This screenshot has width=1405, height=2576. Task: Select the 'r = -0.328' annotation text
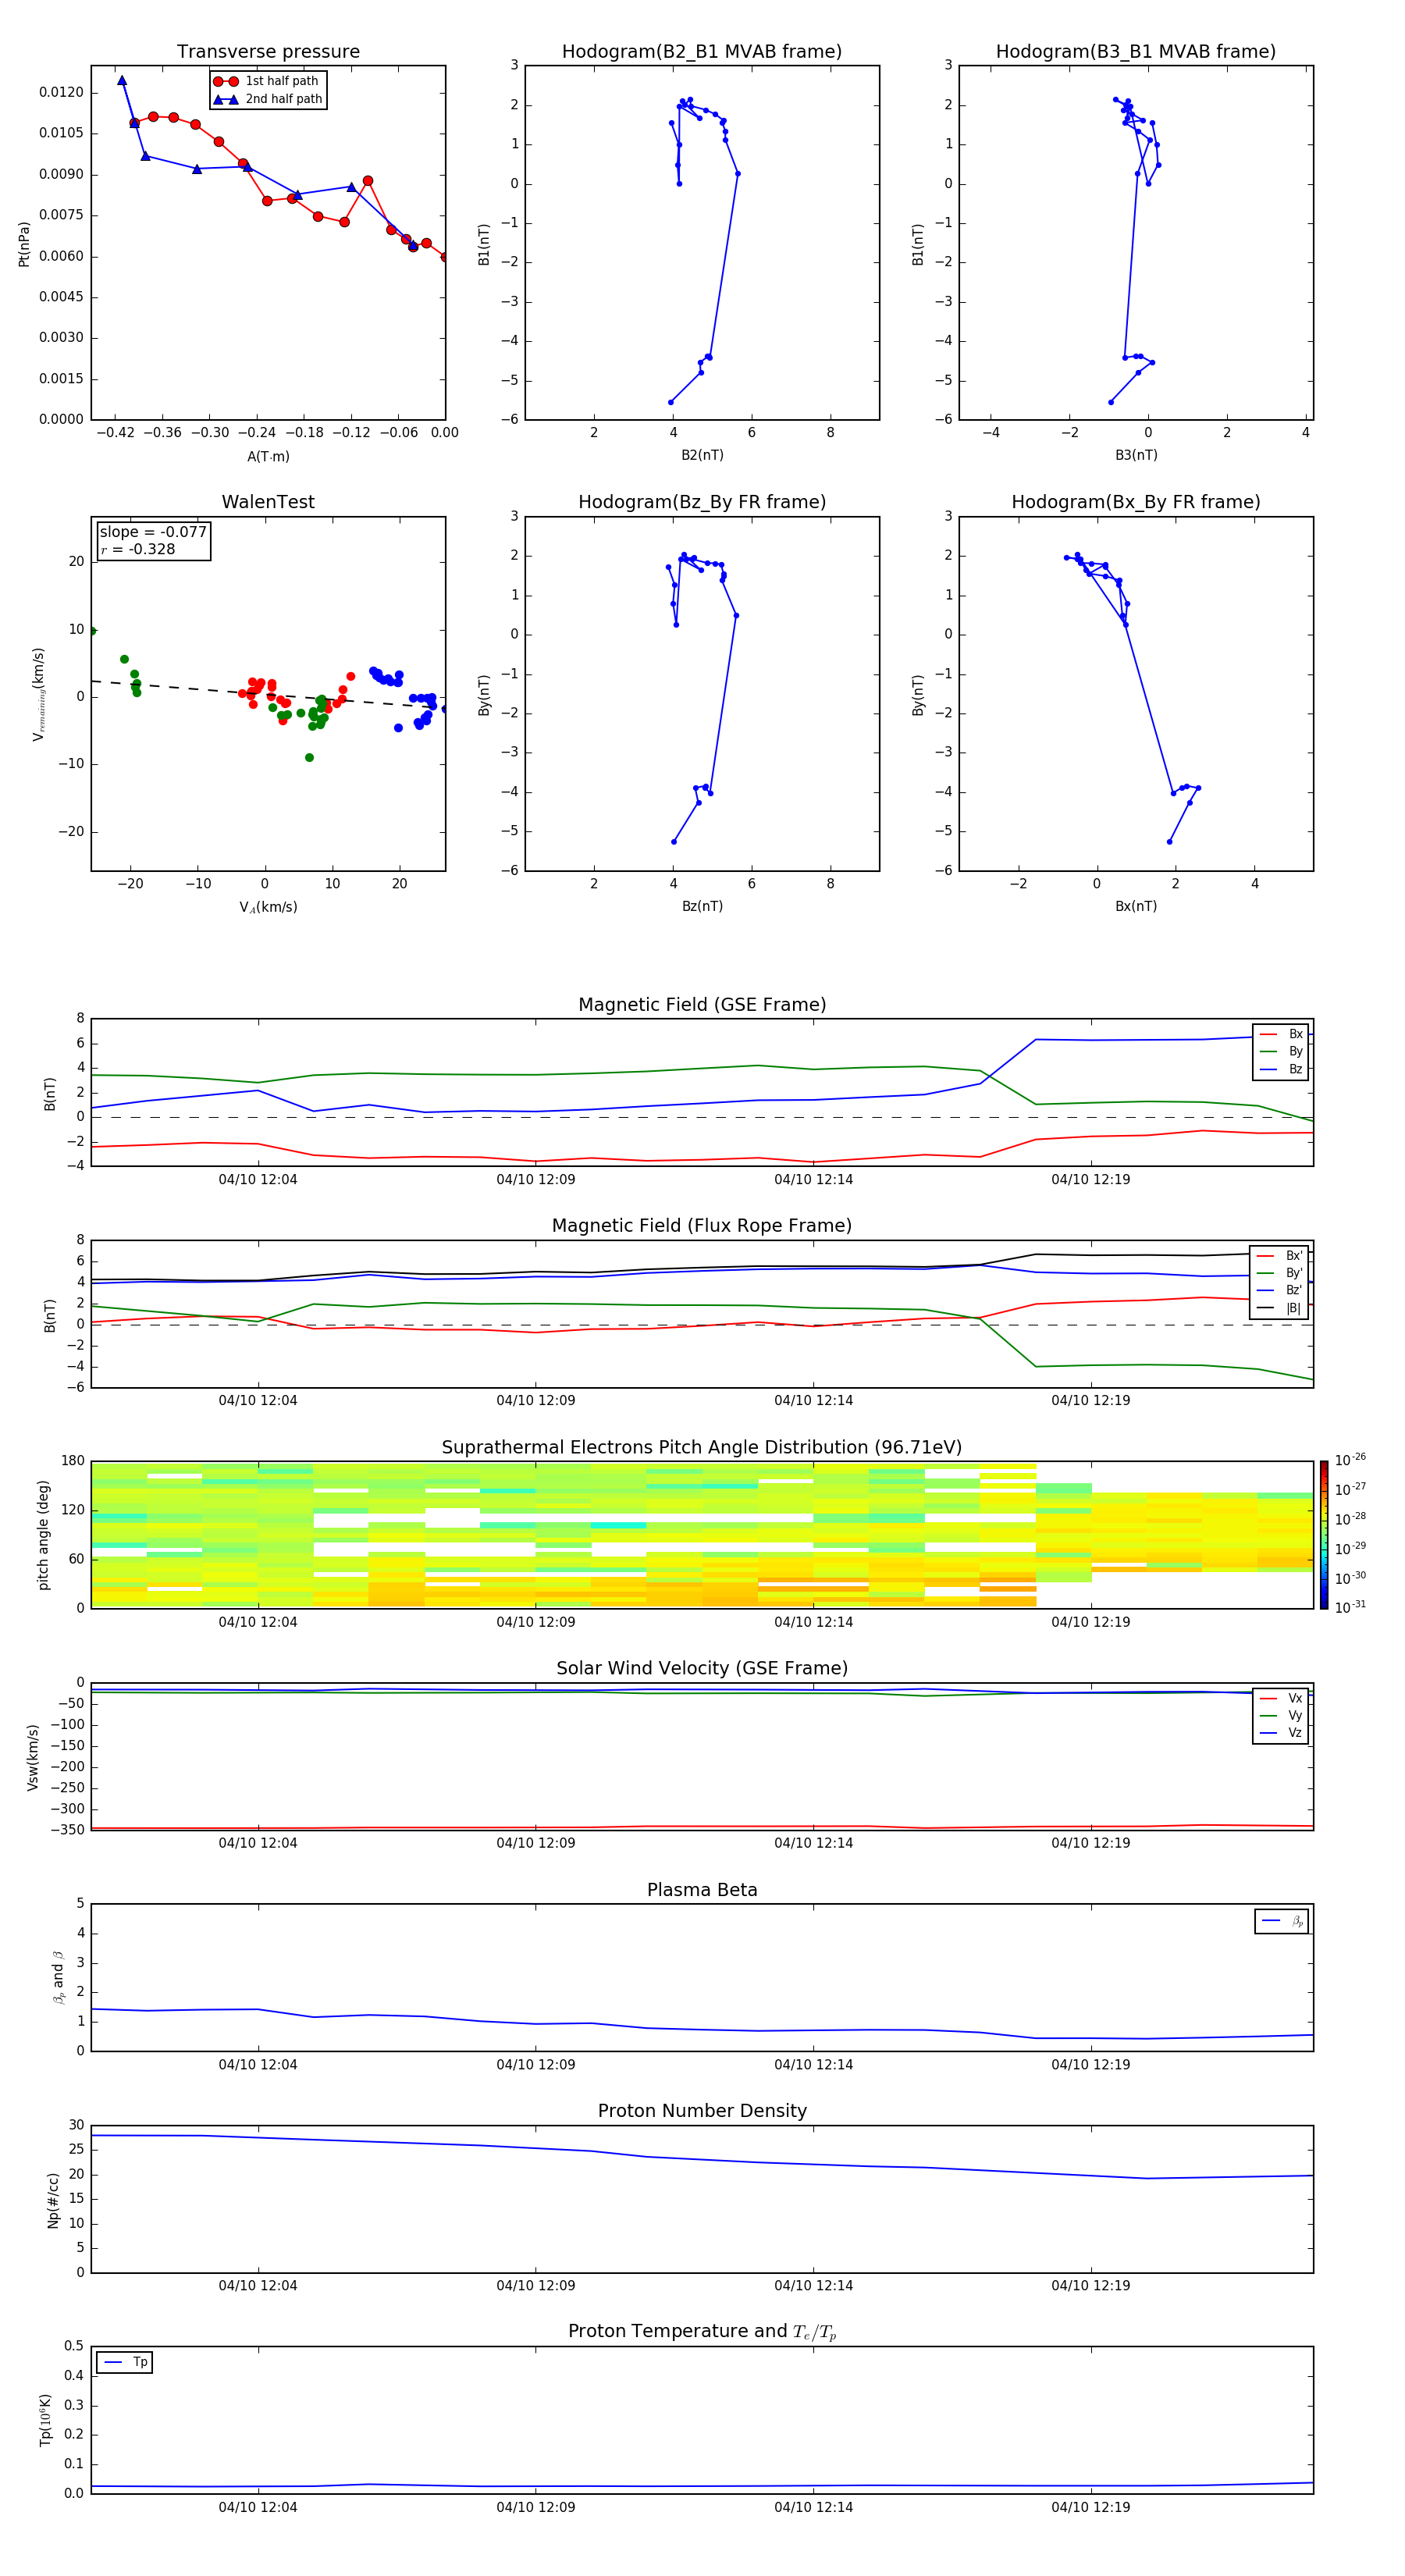138,549
